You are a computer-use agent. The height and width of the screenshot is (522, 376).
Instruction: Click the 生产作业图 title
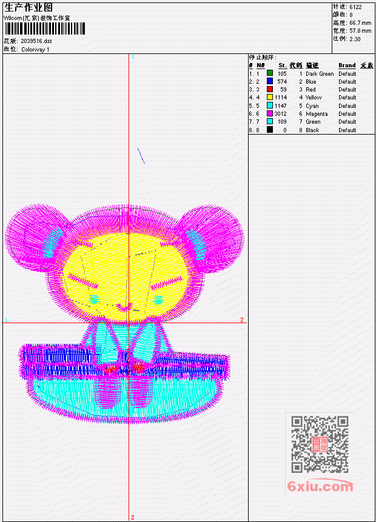point(29,7)
